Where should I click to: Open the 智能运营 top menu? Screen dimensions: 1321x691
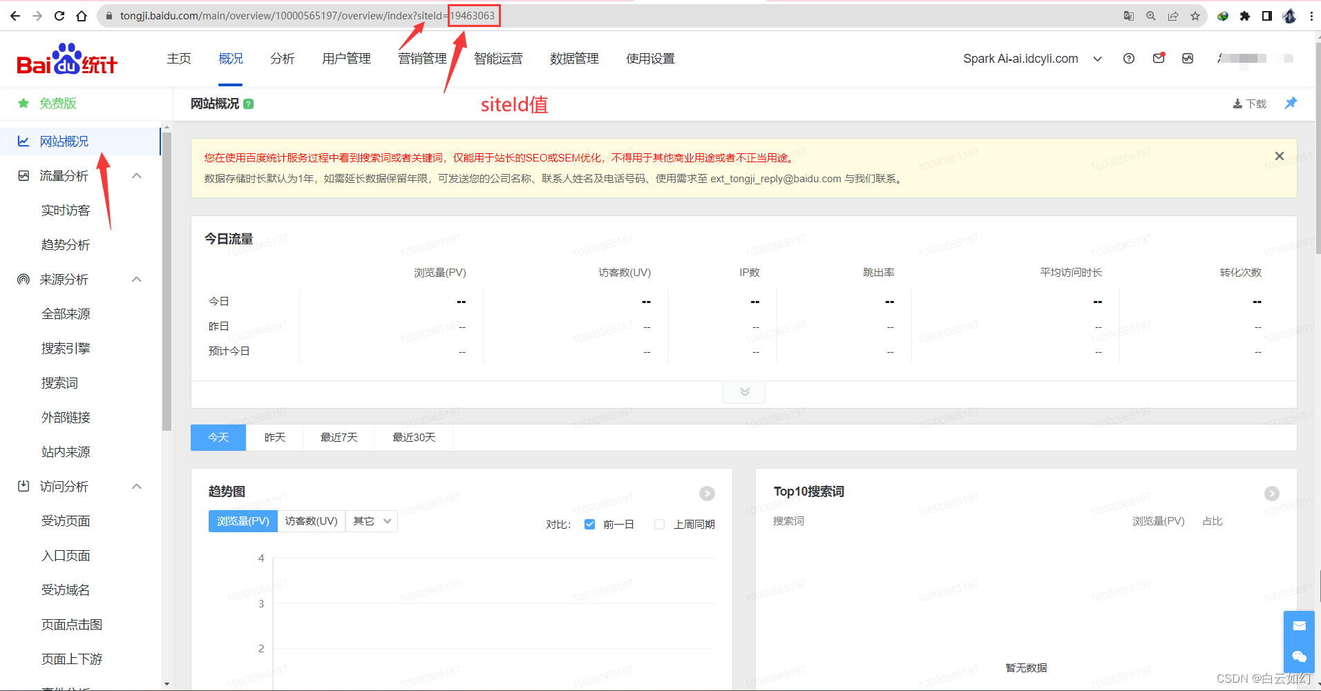coord(499,59)
